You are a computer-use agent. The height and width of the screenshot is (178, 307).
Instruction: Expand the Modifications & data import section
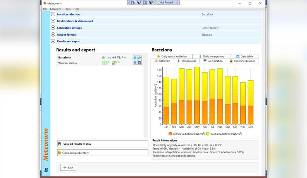53,21
